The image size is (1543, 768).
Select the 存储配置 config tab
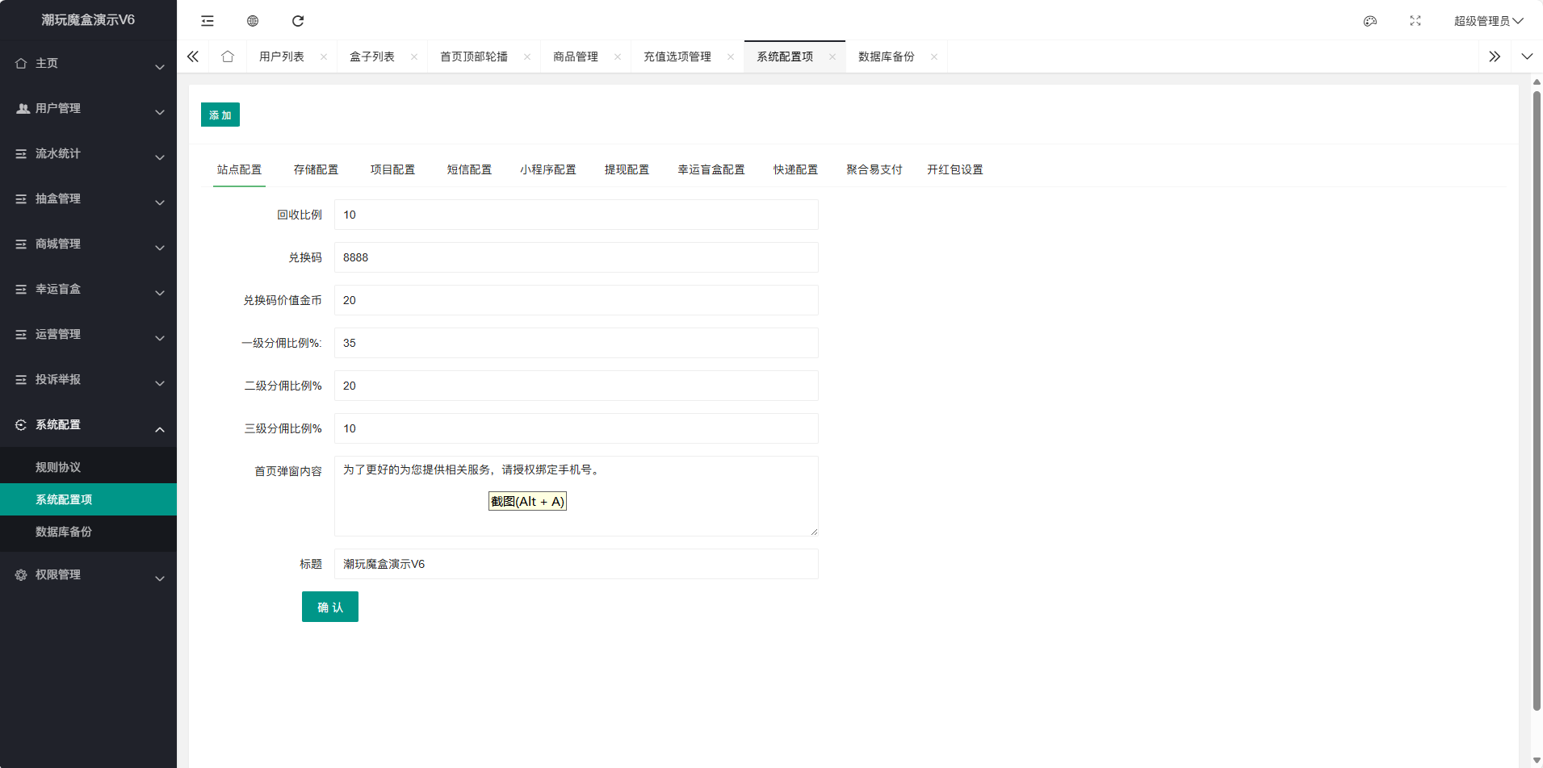coord(316,169)
